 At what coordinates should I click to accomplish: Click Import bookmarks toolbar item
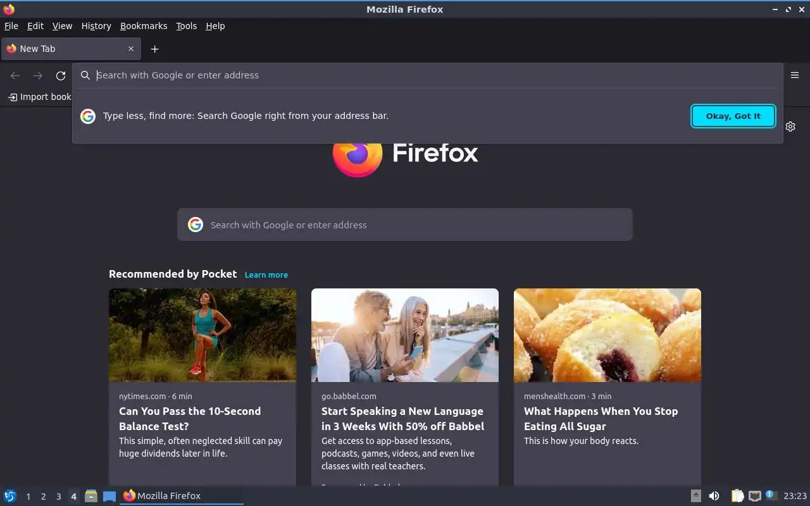[x=39, y=97]
